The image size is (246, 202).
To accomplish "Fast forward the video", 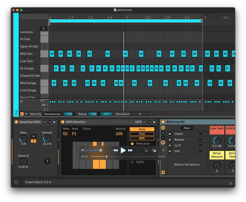I will pos(130,150).
